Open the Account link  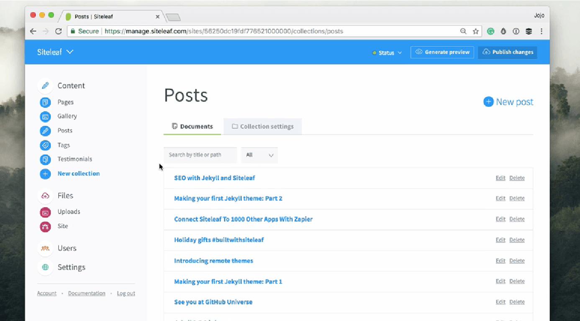(x=47, y=293)
